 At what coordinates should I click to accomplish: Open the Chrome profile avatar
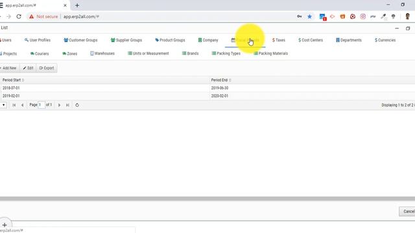pyautogui.click(x=408, y=16)
